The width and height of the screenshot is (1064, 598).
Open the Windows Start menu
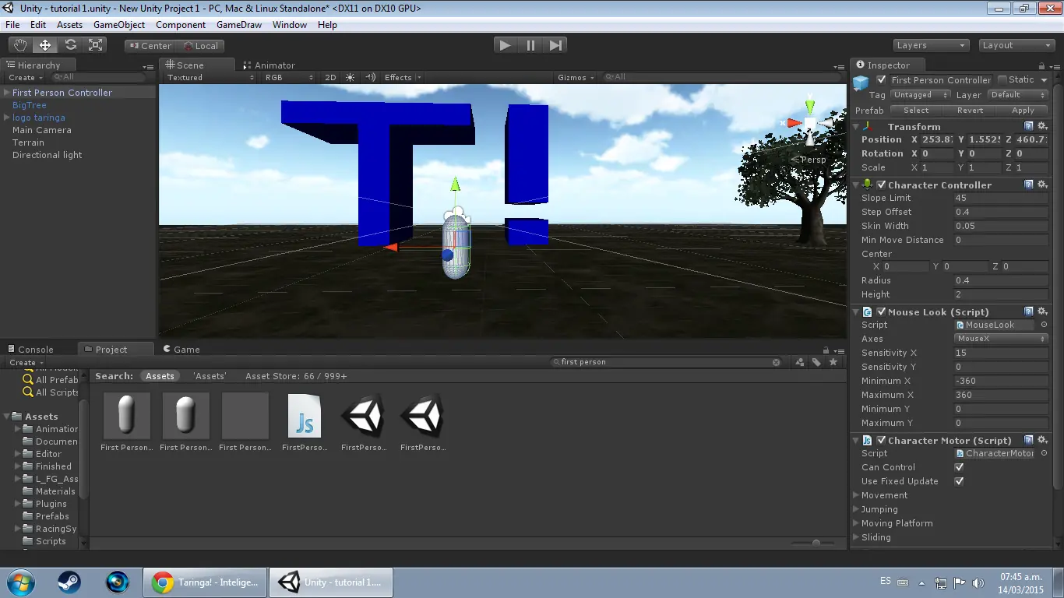pos(19,582)
